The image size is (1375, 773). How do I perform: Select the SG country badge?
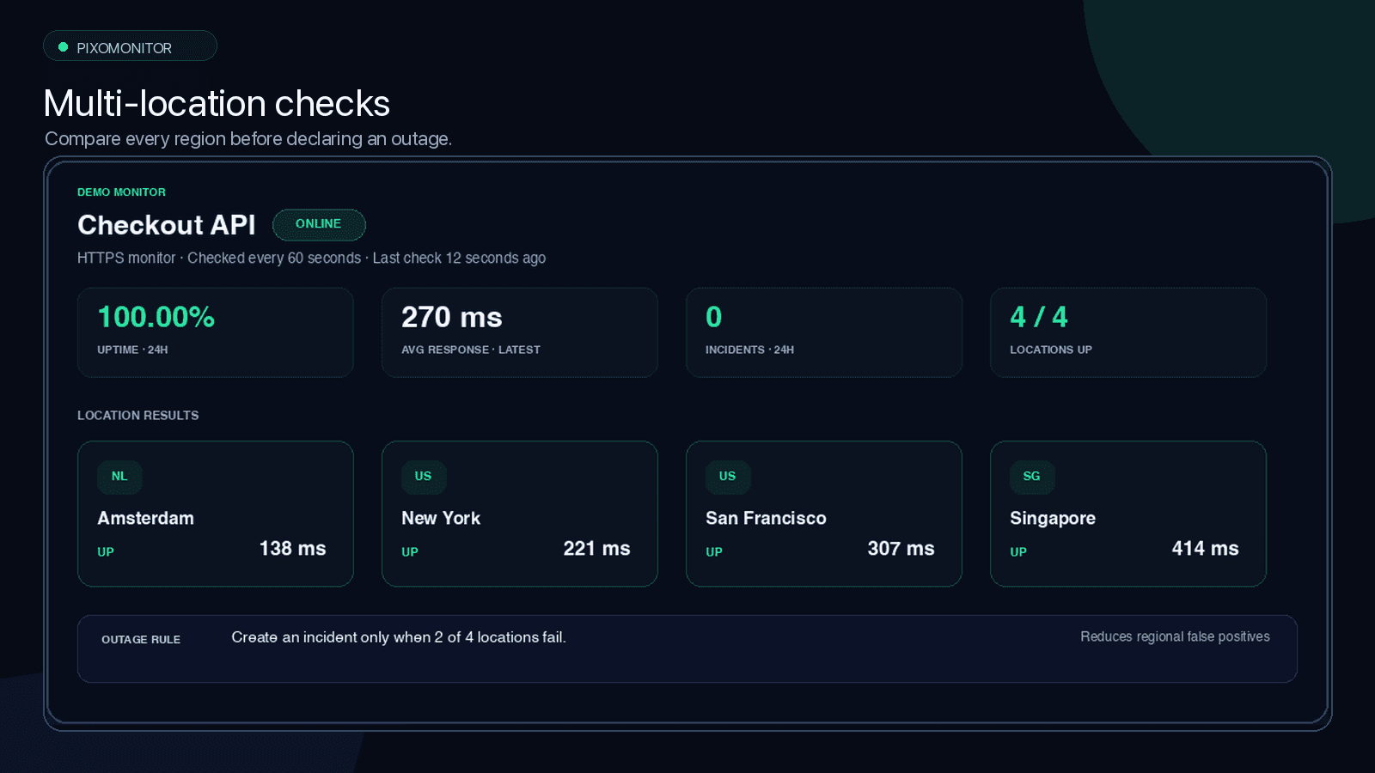(1032, 477)
